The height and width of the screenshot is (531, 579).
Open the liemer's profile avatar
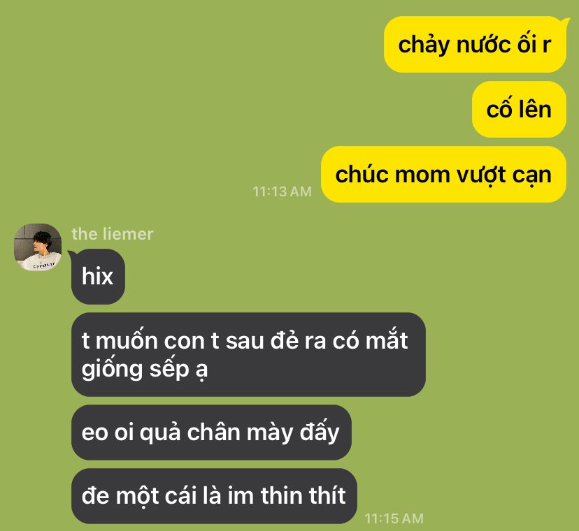pyautogui.click(x=38, y=247)
